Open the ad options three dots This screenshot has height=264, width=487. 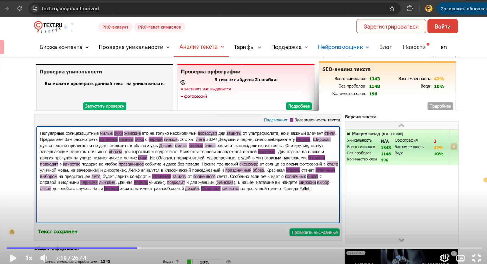pos(454,253)
